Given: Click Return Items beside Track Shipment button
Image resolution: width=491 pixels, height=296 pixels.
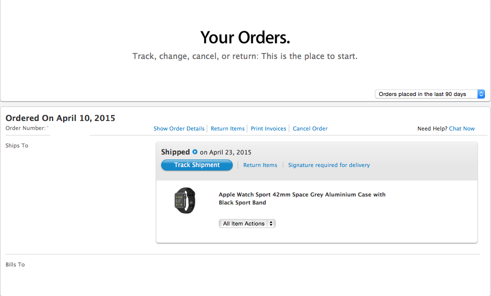Looking at the screenshot, I should click(260, 165).
